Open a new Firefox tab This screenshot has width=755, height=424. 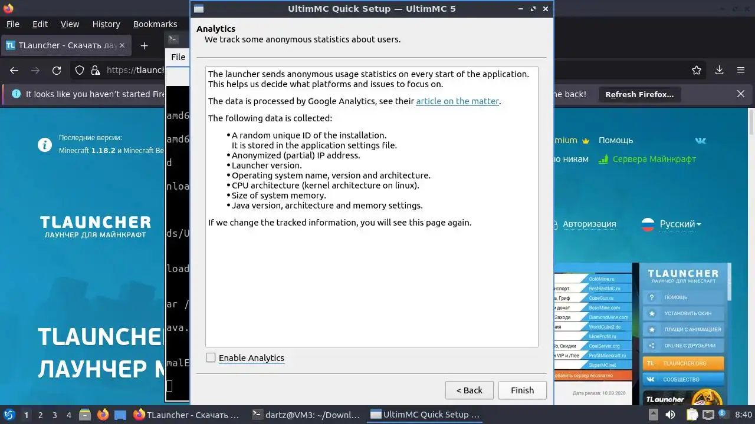click(144, 45)
